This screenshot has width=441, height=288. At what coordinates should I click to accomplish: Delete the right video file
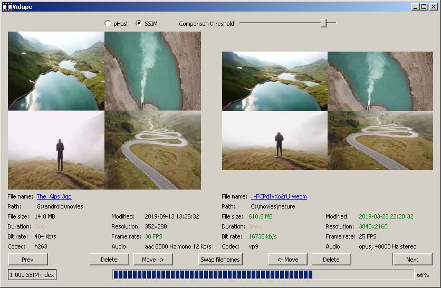[x=331, y=259]
